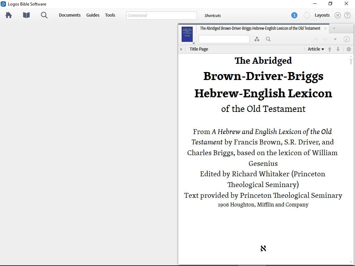Viewport: 355px width, 266px height.
Task: Add a new tab with the plus button
Action: (334, 28)
